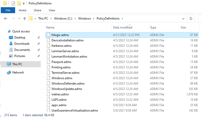Click the LAPS.admx file icon
Viewport: 202px width, 119px height.
click(48, 99)
